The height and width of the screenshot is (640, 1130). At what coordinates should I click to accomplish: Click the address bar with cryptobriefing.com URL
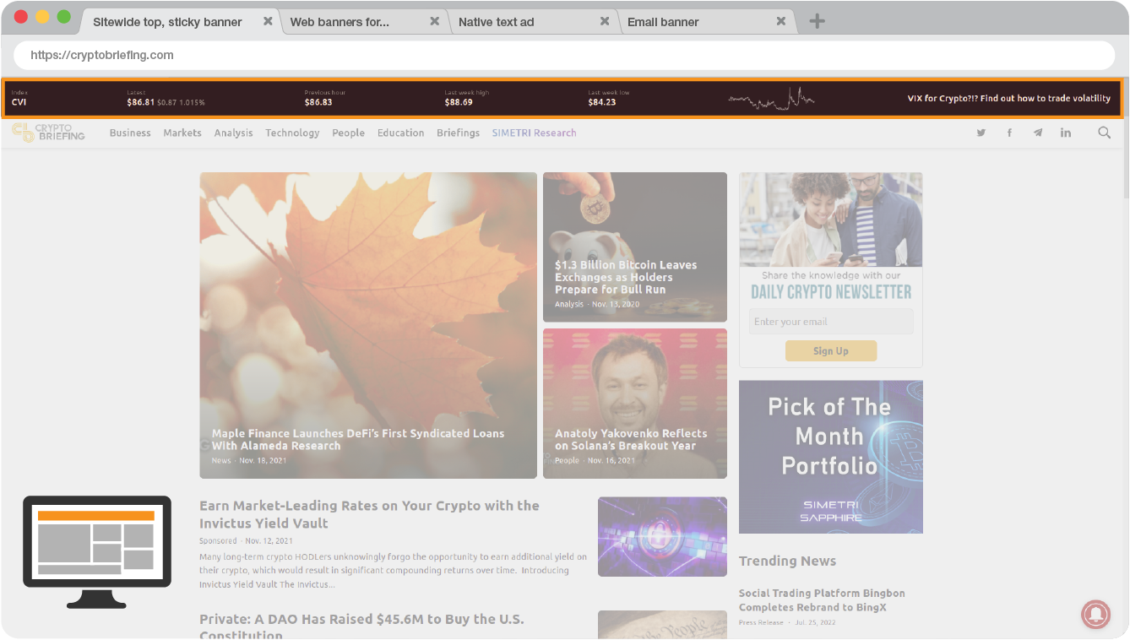[564, 55]
